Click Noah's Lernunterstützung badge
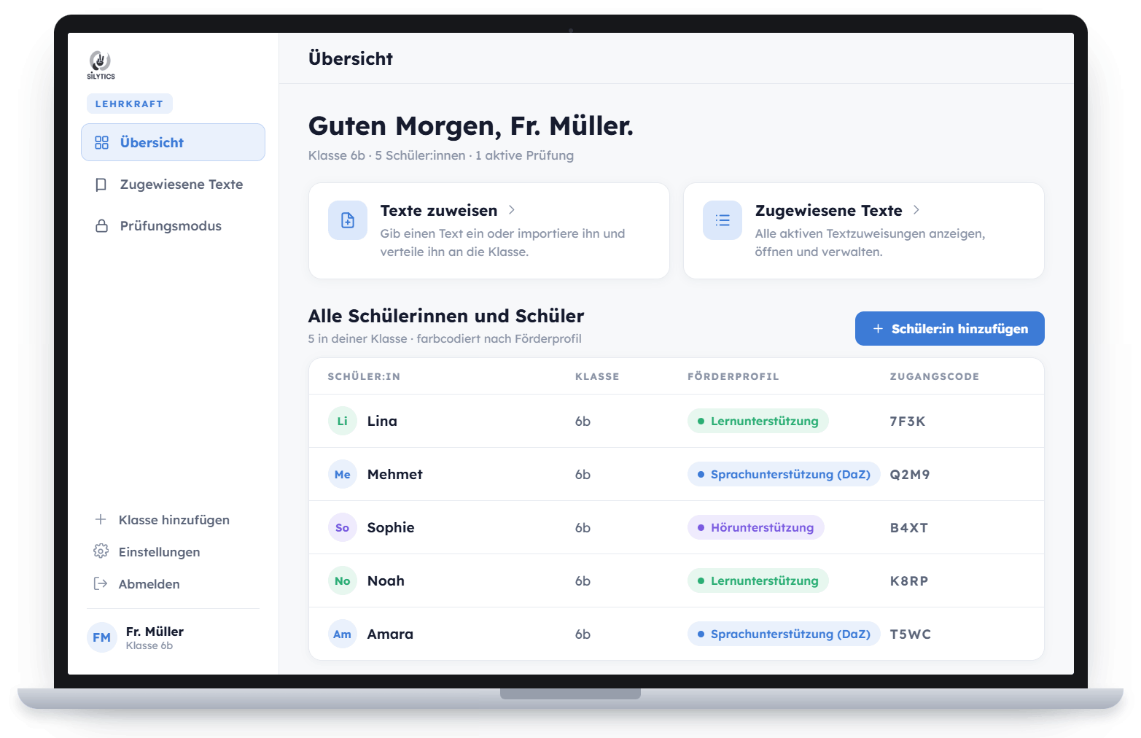 [758, 580]
